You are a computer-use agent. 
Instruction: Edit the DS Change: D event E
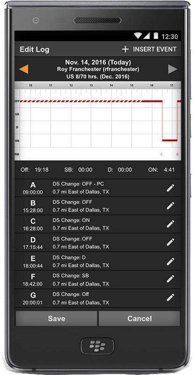170,261
